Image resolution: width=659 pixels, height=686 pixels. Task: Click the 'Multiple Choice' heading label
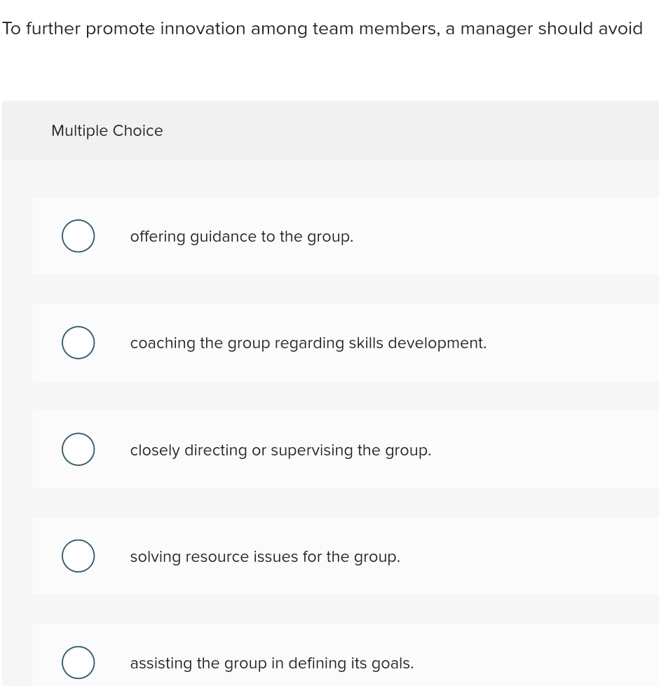click(x=107, y=131)
